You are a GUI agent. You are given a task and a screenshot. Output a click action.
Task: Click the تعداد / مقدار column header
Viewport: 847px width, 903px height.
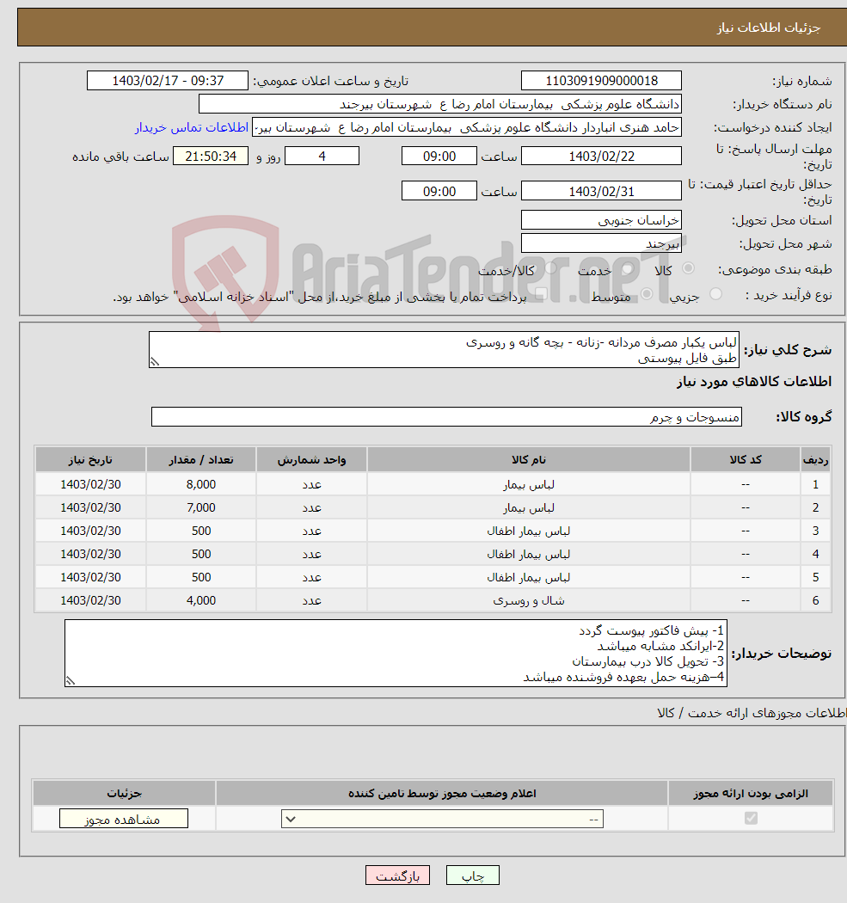pyautogui.click(x=201, y=459)
